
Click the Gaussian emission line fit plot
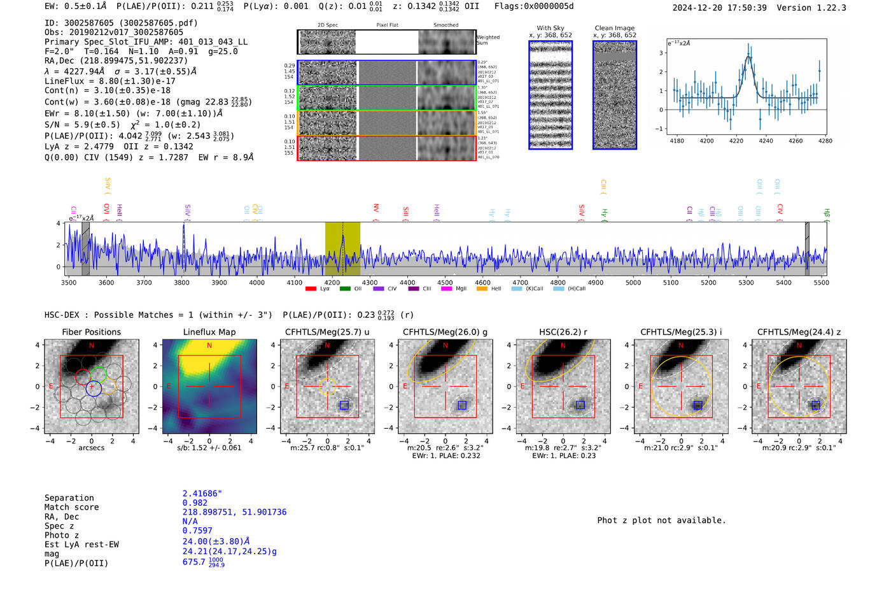pyautogui.click(x=746, y=87)
